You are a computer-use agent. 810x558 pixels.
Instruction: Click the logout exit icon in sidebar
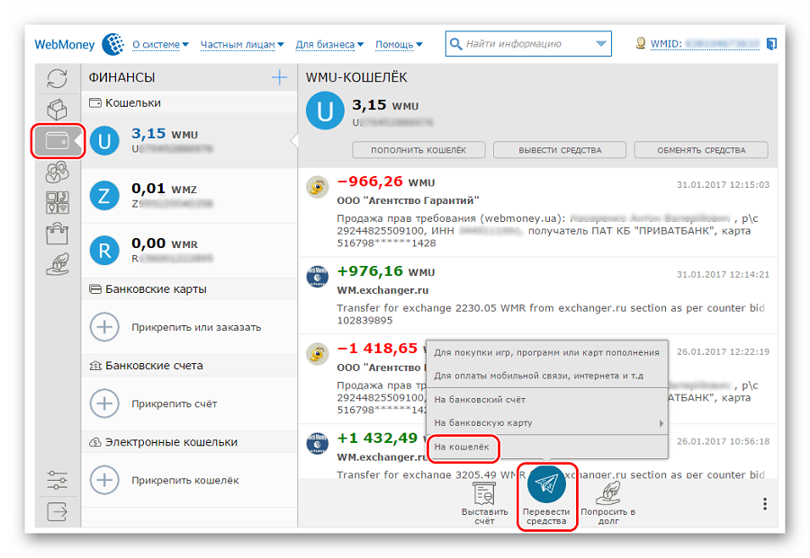click(x=57, y=511)
